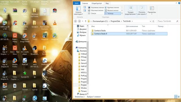Select the Sunrise game shortcut
This screenshot has height=102, width=181.
[5, 87]
